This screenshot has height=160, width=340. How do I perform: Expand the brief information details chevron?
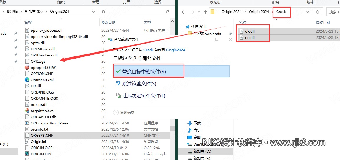[116, 113]
